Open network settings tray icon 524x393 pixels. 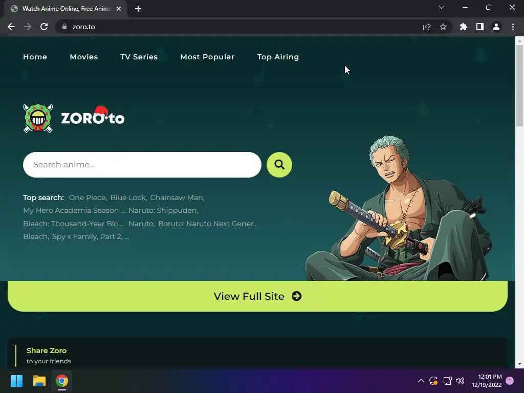[447, 381]
